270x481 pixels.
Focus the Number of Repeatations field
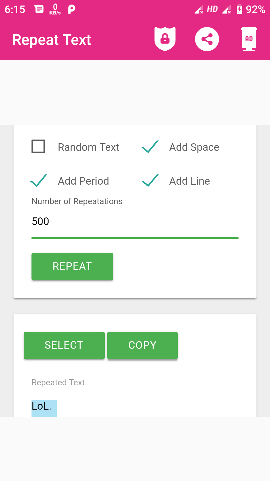(x=135, y=221)
